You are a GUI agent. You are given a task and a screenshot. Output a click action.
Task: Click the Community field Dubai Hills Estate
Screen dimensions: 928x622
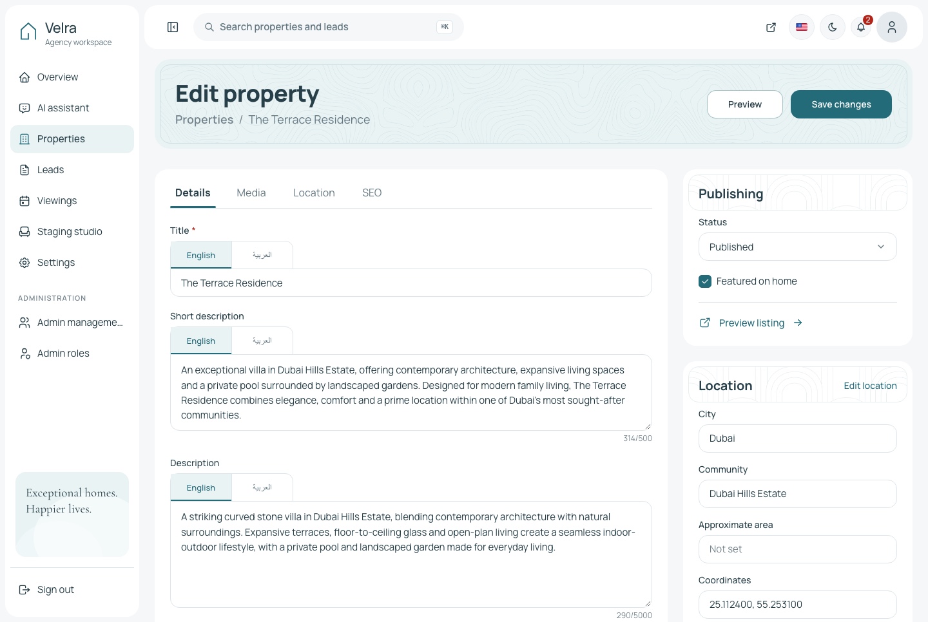tap(798, 494)
